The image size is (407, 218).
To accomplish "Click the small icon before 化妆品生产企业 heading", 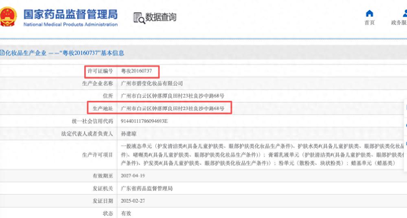I will (2, 53).
